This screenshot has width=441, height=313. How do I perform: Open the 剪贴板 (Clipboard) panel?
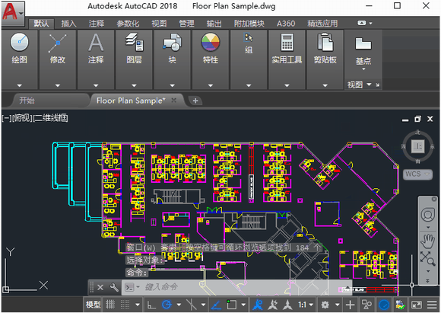[325, 49]
